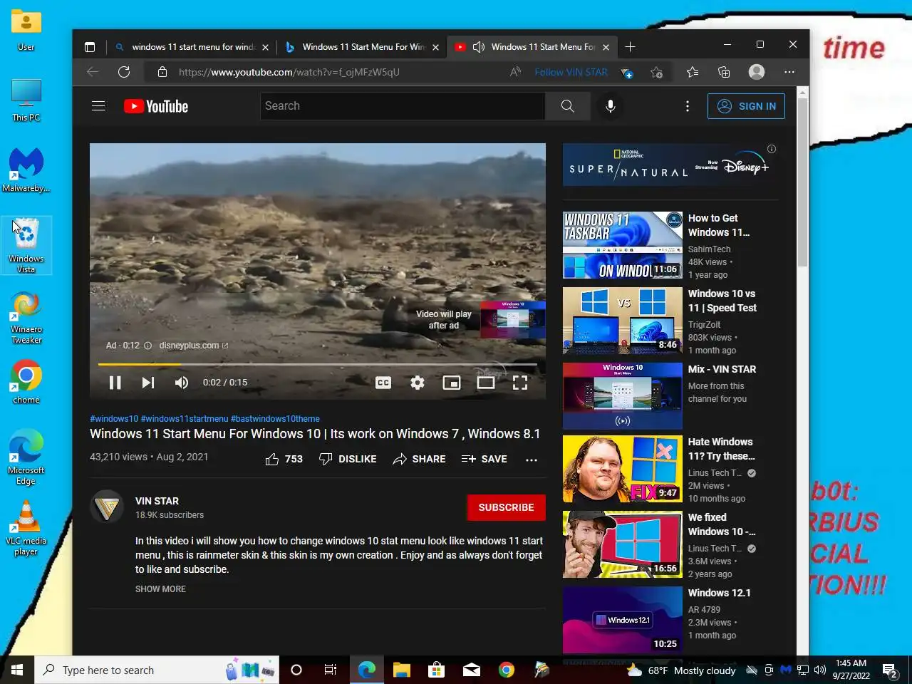Viewport: 912px width, 684px height.
Task: Toggle closed captions CC button
Action: [383, 383]
